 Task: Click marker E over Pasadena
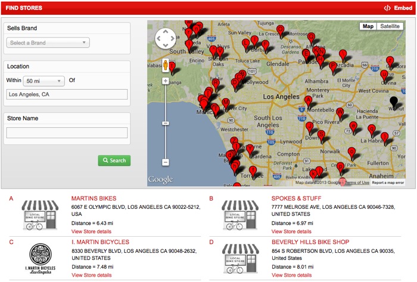[x=306, y=55]
